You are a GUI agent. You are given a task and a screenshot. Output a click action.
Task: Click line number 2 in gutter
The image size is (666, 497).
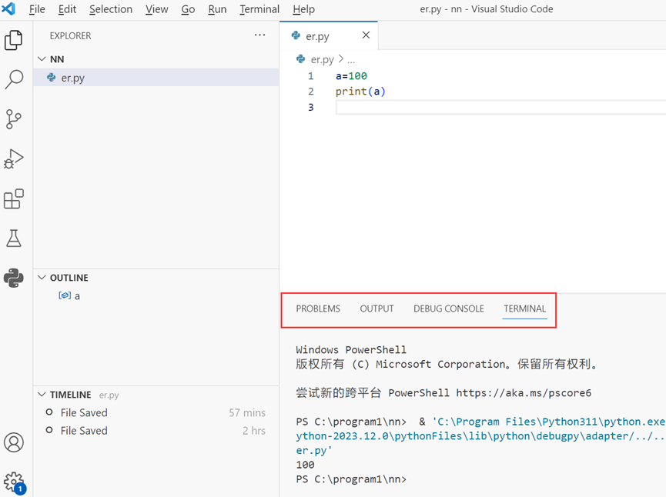coord(311,92)
